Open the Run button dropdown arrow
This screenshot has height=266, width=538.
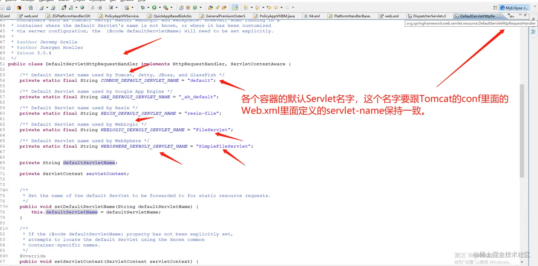tap(159, 7)
